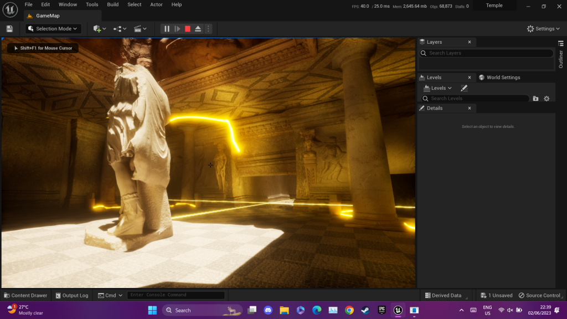The width and height of the screenshot is (567, 319).
Task: Open the docked Outliner sidebar tab
Action: [x=560, y=55]
